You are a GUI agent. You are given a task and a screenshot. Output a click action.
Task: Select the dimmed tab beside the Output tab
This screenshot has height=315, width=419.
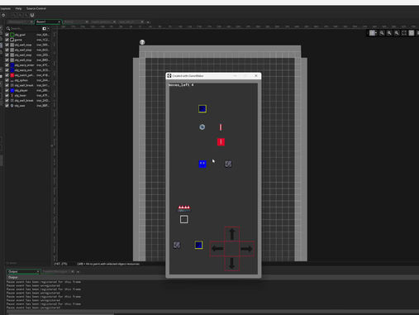(57, 272)
